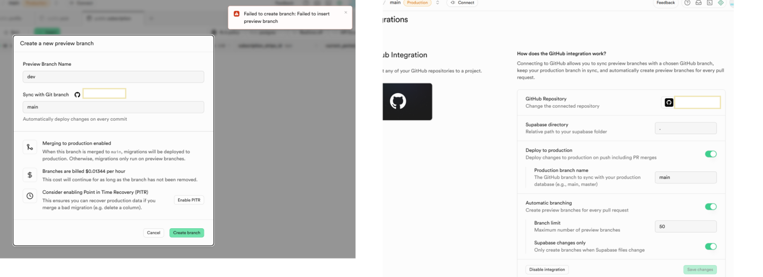Open the Feedback button

pos(666,3)
